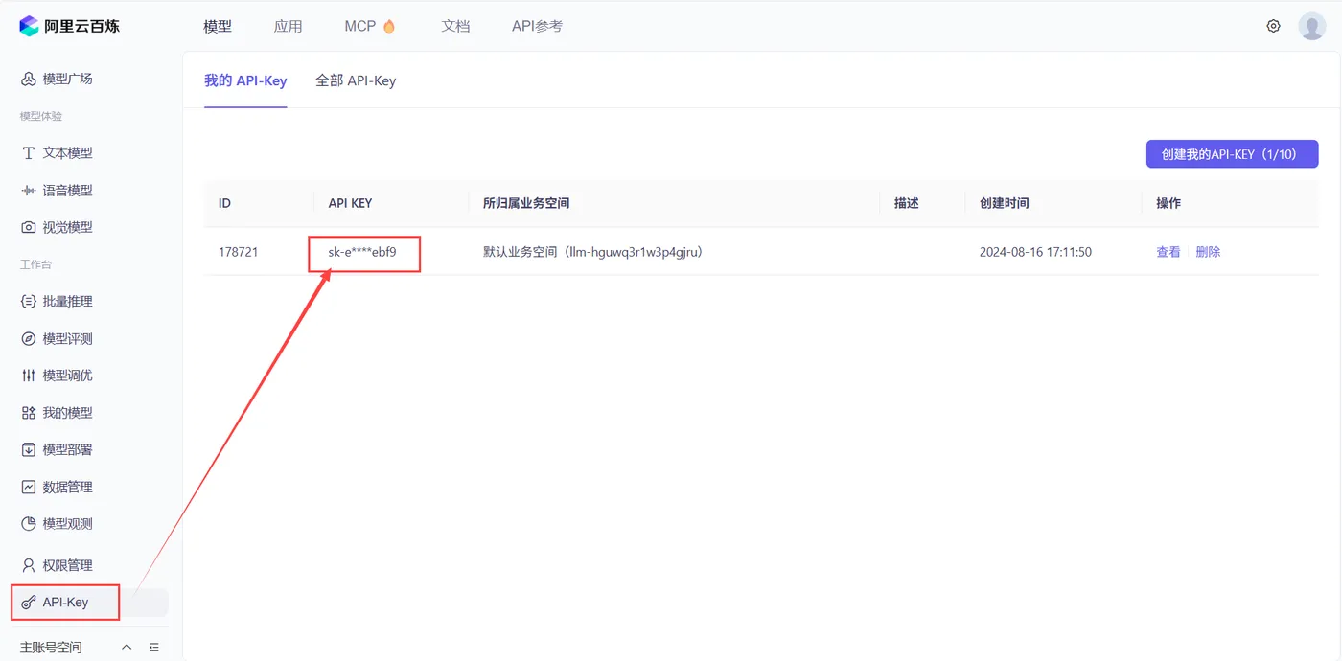Open 模型广场 from the sidebar
1342x661 pixels.
[58, 79]
